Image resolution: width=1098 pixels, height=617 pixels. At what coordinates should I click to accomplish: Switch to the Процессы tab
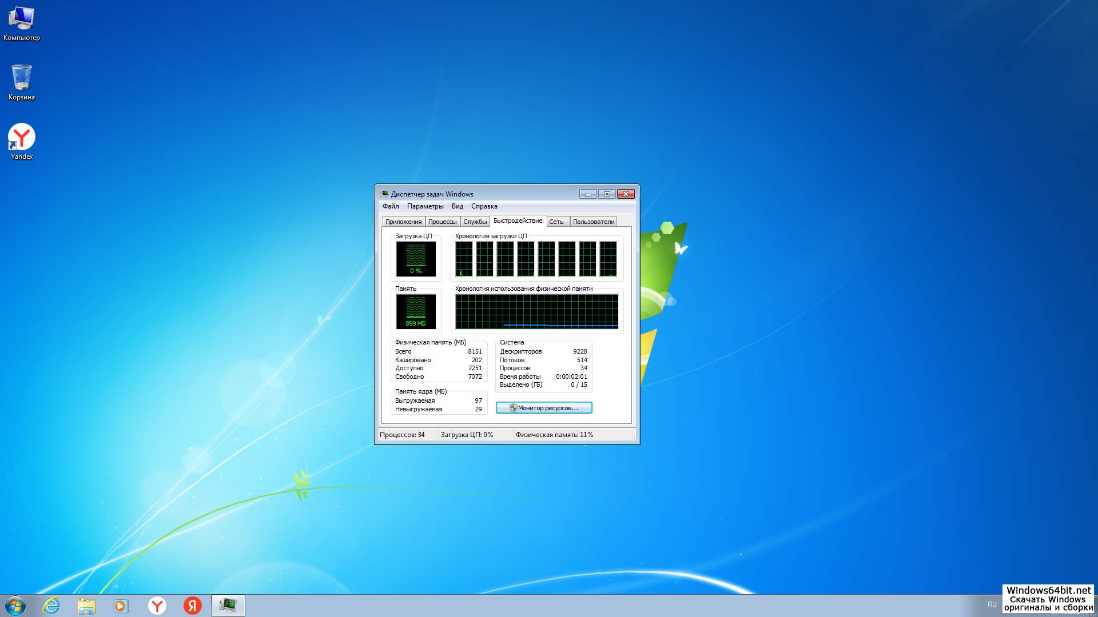[x=442, y=222]
